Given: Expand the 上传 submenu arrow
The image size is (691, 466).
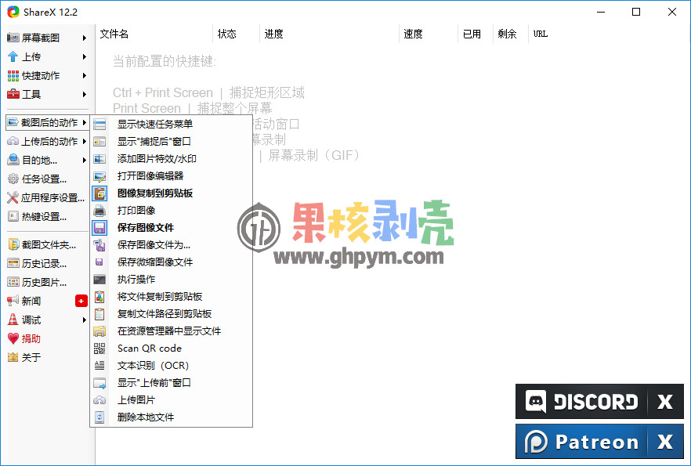Looking at the screenshot, I should (84, 56).
